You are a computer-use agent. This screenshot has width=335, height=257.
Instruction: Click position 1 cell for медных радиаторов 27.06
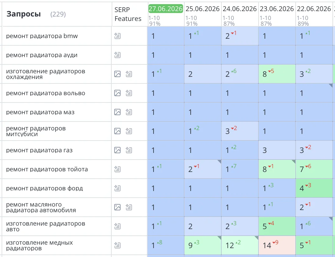[x=166, y=245]
